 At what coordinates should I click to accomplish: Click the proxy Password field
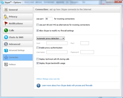point(87,52)
